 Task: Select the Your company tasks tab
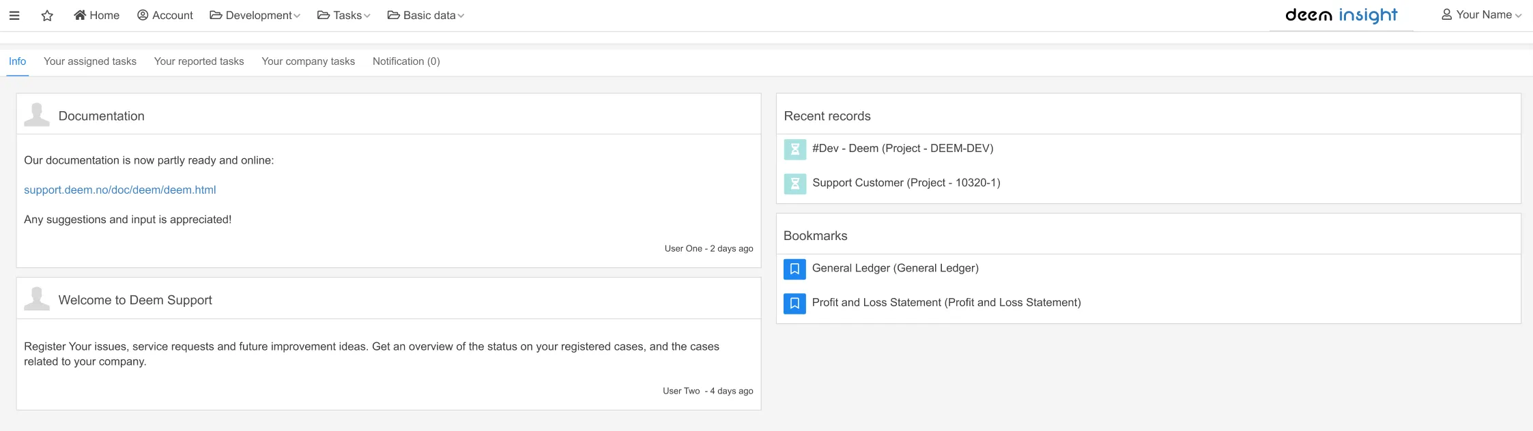pos(308,61)
